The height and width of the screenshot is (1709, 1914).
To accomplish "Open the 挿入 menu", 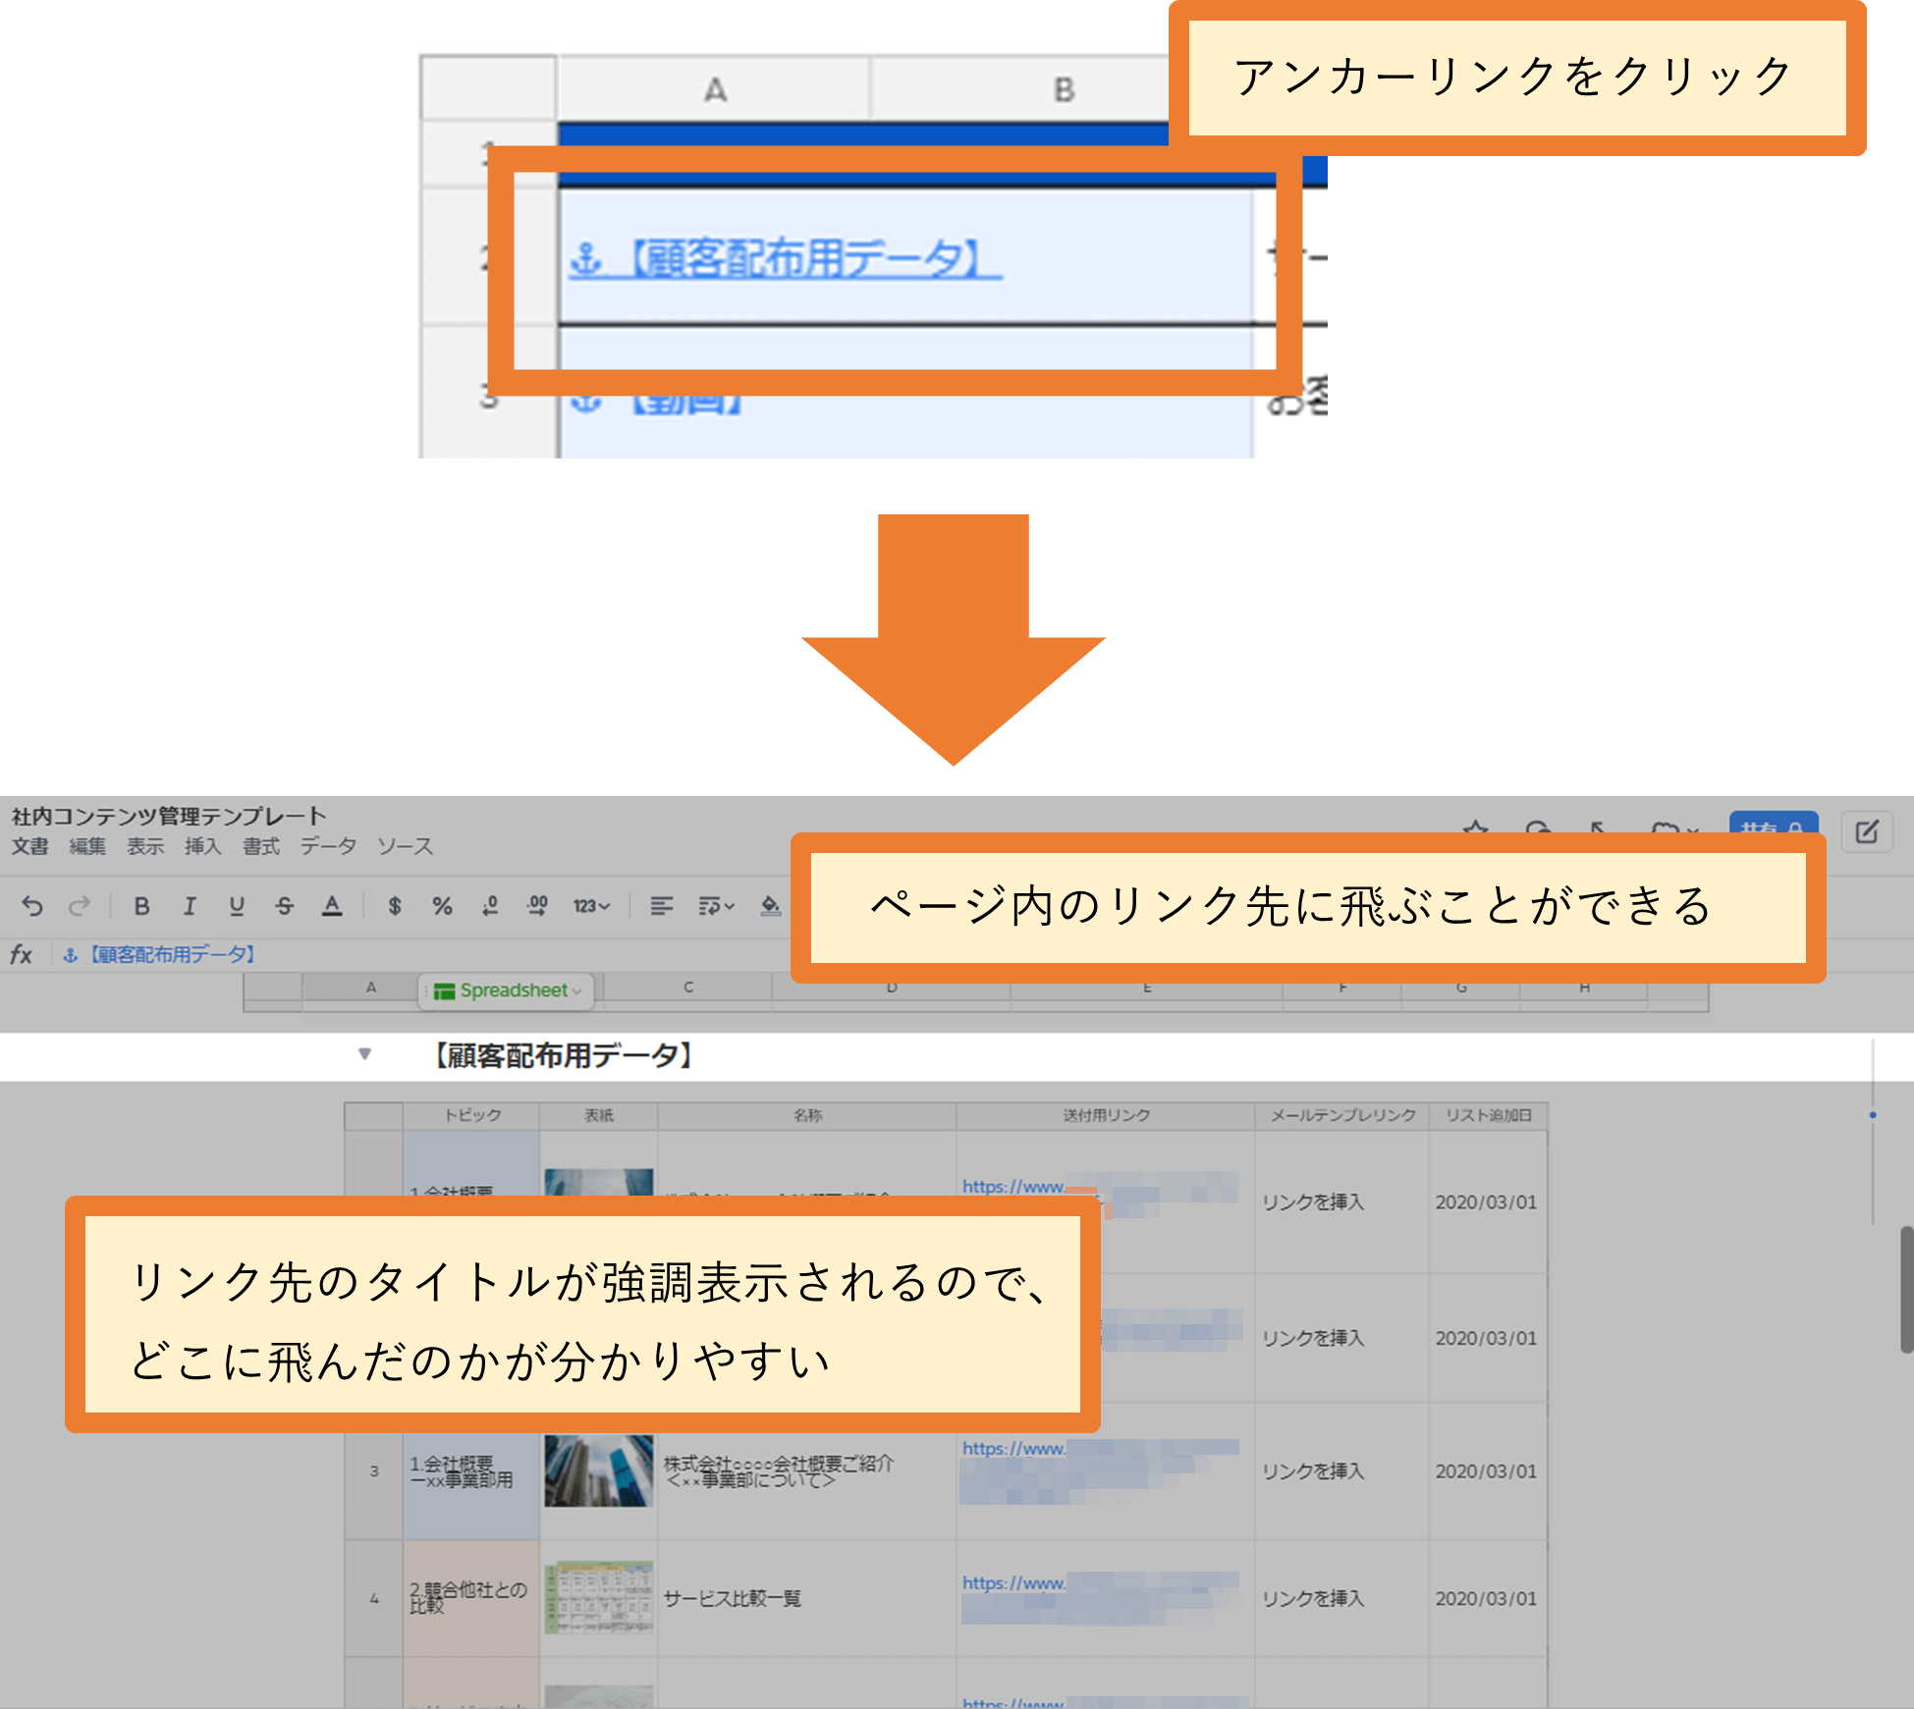I will (202, 846).
